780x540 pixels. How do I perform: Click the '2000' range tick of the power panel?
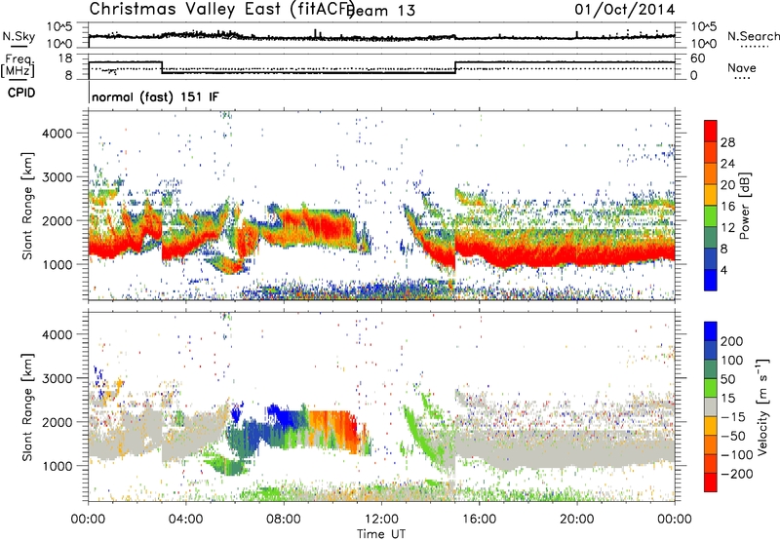pyautogui.click(x=58, y=220)
